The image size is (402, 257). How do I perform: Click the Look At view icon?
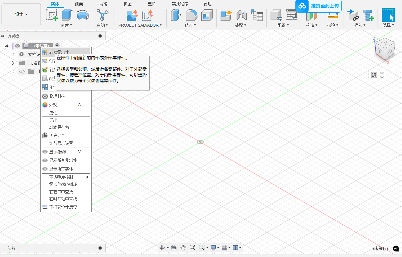pos(174,248)
